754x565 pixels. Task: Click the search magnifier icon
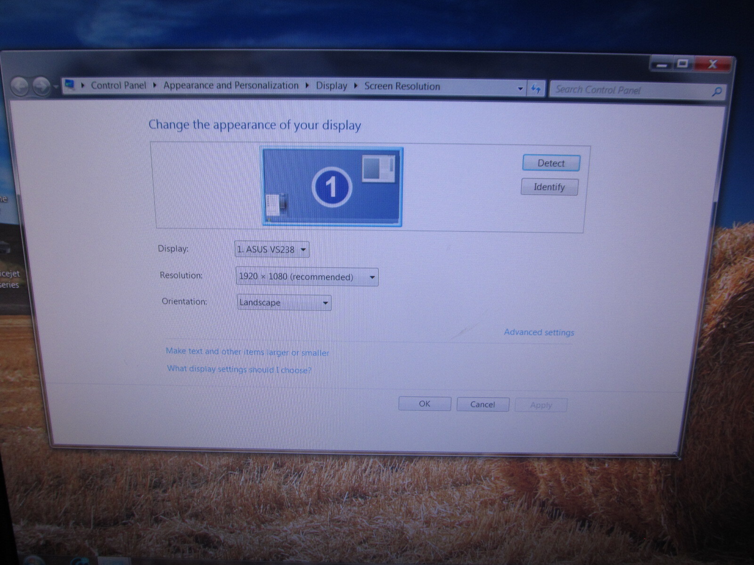pyautogui.click(x=717, y=92)
